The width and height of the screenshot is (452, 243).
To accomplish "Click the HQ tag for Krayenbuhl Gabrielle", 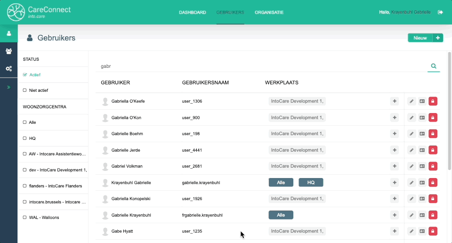I will [x=311, y=182].
